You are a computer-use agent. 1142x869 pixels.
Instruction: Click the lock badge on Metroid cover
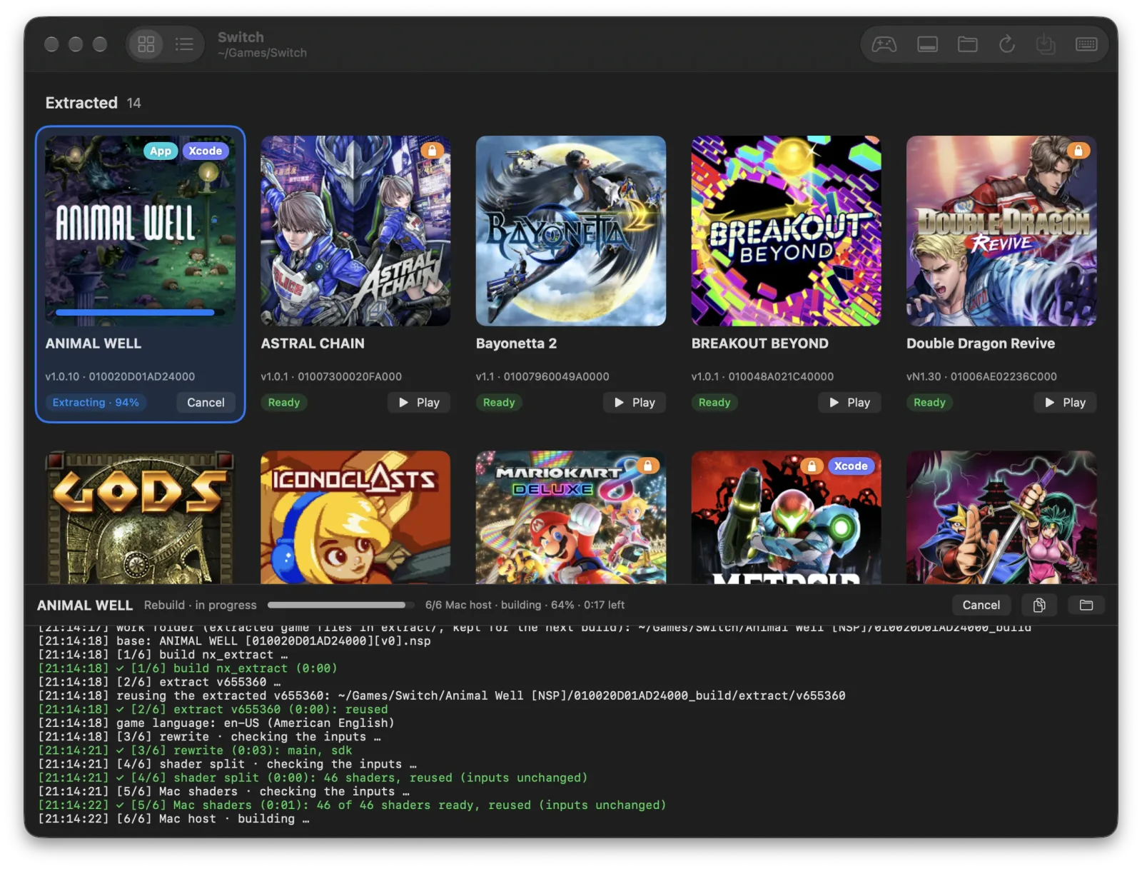point(811,466)
